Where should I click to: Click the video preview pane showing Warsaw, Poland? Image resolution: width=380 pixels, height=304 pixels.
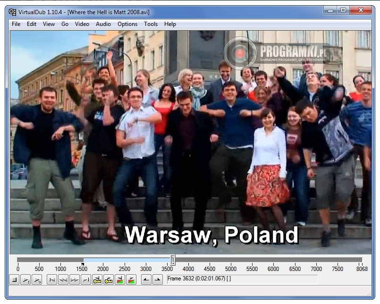[x=191, y=142]
